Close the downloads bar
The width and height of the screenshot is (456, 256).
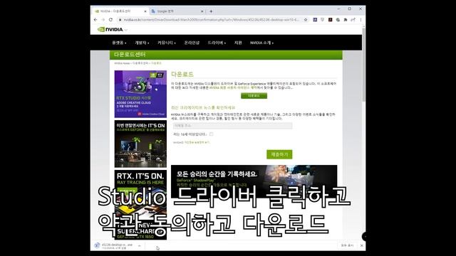[x=361, y=245]
